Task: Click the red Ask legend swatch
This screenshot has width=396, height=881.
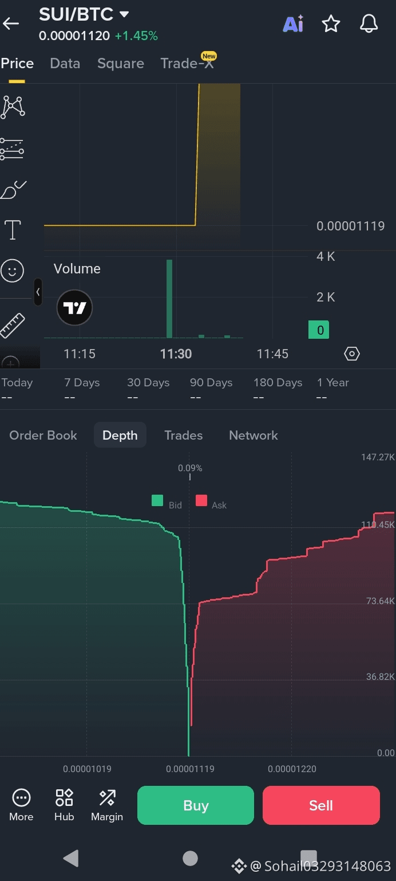Action: [x=201, y=500]
